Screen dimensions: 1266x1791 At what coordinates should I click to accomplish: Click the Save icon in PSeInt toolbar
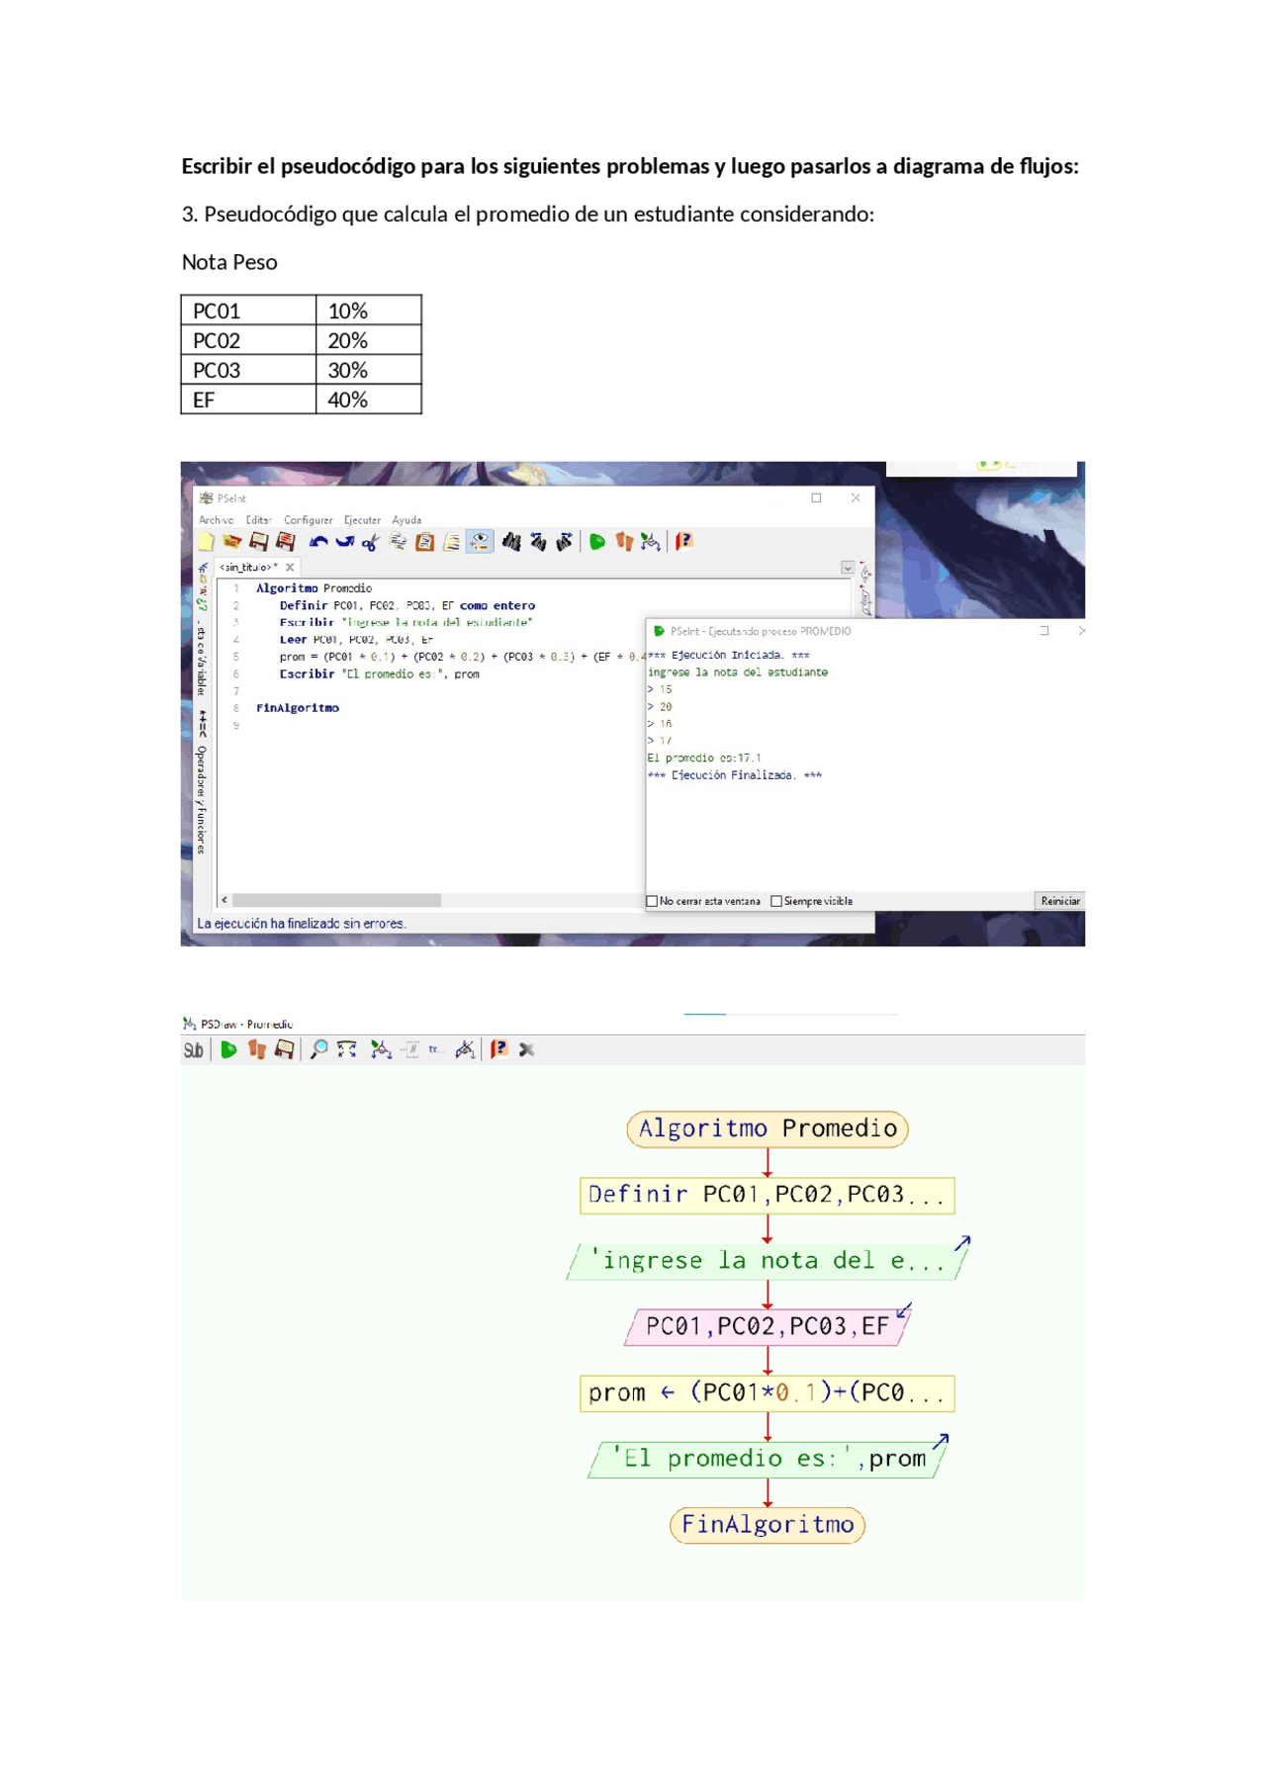click(x=259, y=542)
